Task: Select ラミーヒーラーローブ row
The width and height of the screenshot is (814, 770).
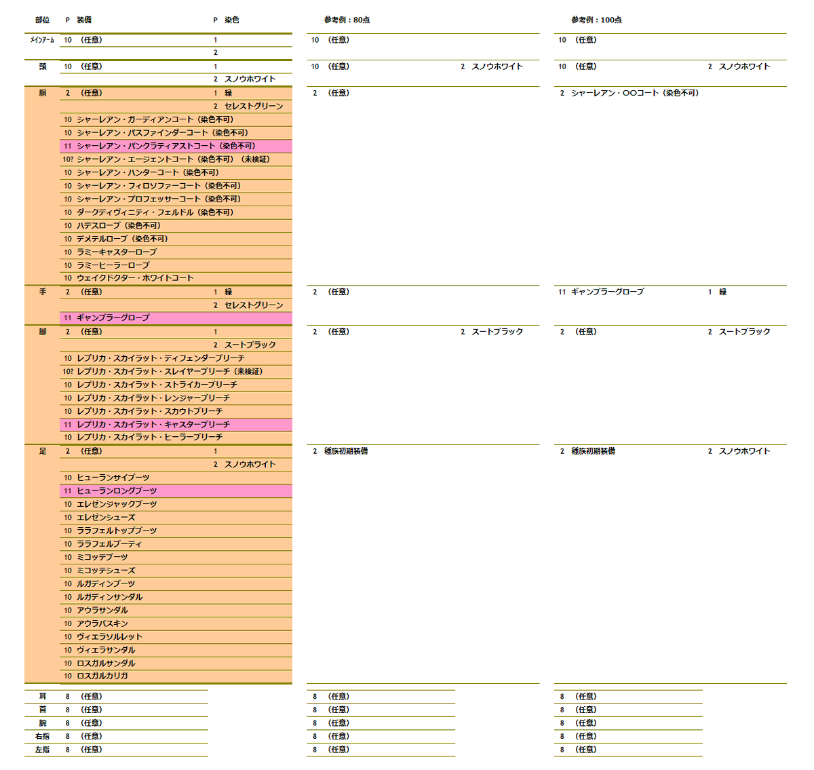Action: [176, 265]
